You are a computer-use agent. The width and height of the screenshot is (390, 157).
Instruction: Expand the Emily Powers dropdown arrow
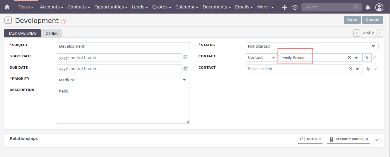point(356,58)
